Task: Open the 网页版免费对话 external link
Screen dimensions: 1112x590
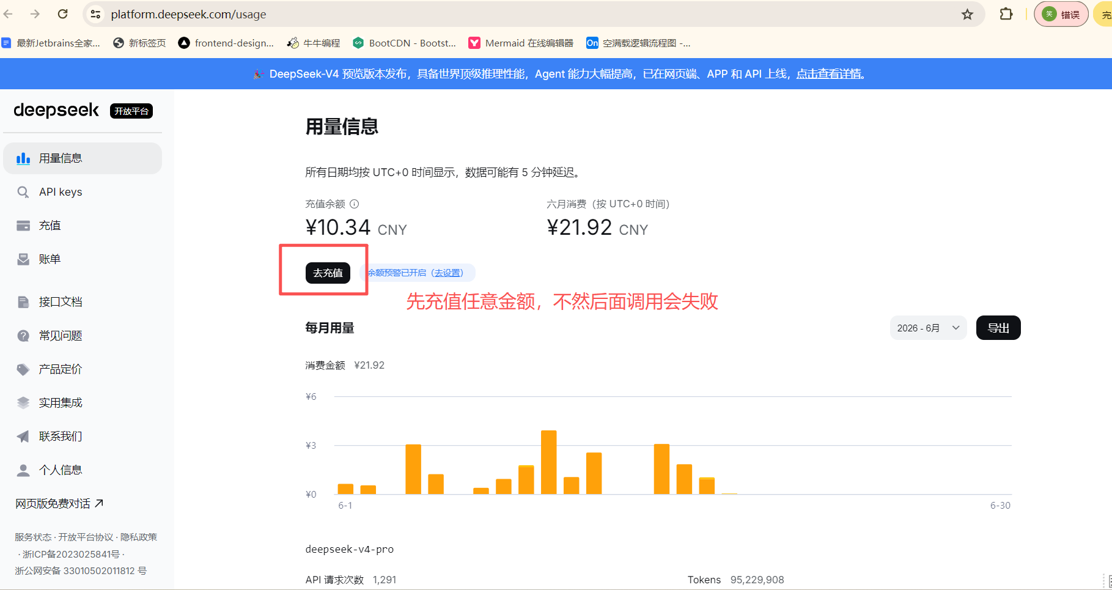Action: pos(59,504)
